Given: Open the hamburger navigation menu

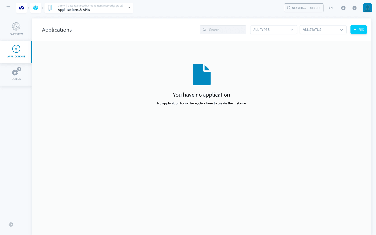Looking at the screenshot, I should 8,8.
